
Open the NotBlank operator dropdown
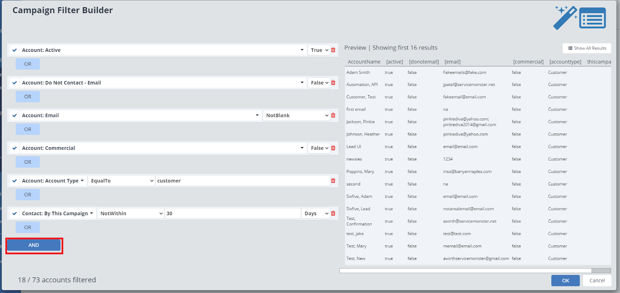point(297,115)
